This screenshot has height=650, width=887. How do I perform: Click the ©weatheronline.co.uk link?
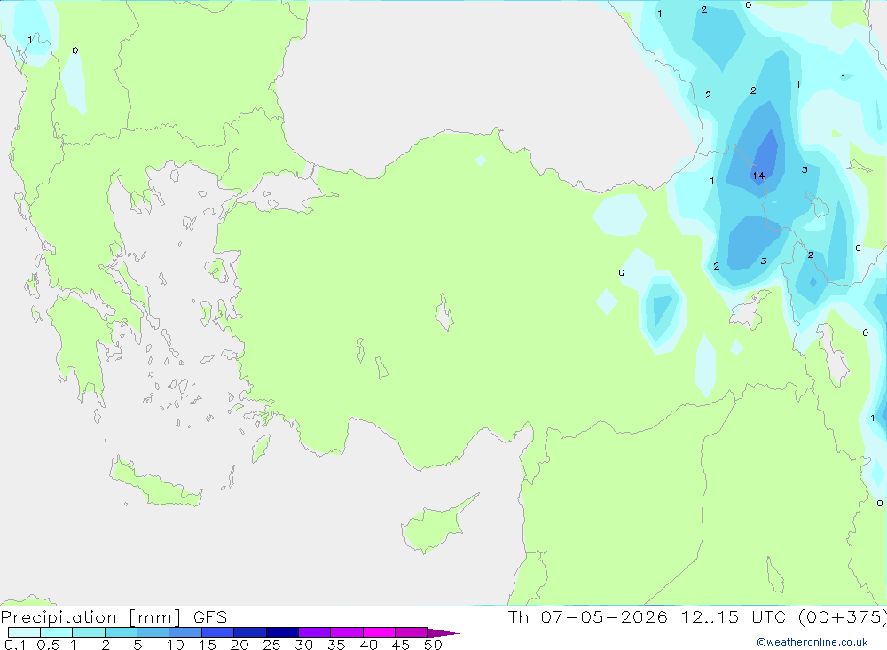812,642
